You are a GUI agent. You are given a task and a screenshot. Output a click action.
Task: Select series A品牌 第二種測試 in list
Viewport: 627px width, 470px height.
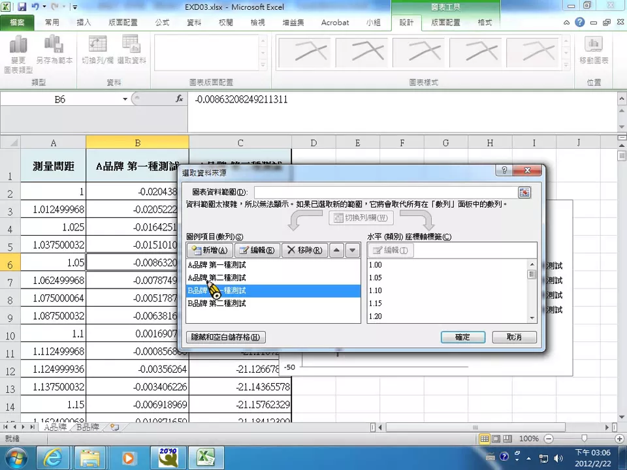pyautogui.click(x=273, y=278)
